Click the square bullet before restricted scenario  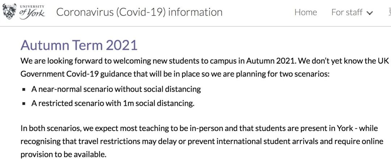[x=24, y=104]
